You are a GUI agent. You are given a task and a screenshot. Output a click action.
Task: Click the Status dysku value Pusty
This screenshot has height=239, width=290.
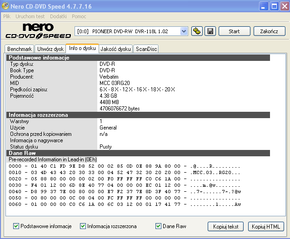(105, 147)
